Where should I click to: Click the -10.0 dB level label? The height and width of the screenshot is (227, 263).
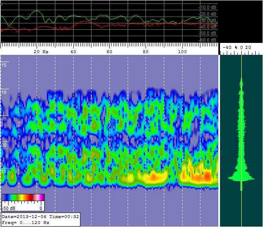coord(208,7)
